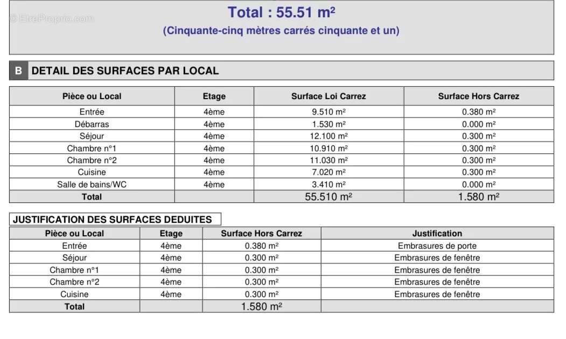Image resolution: width=566 pixels, height=339 pixels.
Task: Click the Justification column header
Action: [x=437, y=234]
